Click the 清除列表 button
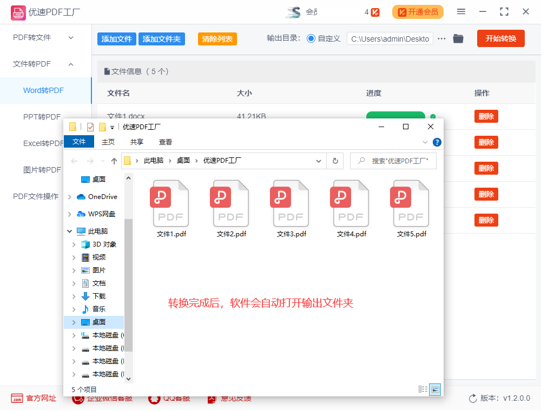 (217, 39)
